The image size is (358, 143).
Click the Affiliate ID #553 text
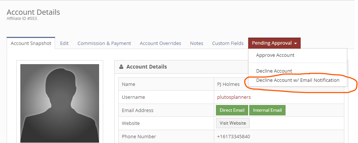coord(22,19)
